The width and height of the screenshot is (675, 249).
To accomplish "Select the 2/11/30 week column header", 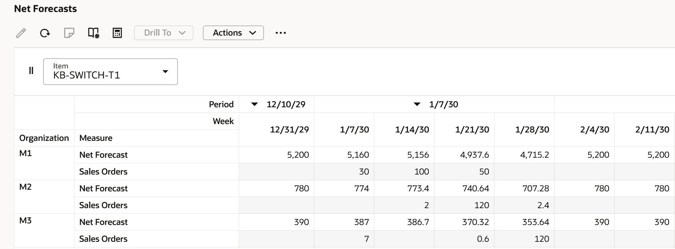I will click(x=652, y=130).
